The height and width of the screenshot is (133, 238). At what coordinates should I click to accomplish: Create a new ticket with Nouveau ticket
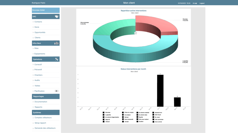pyautogui.click(x=46, y=10)
